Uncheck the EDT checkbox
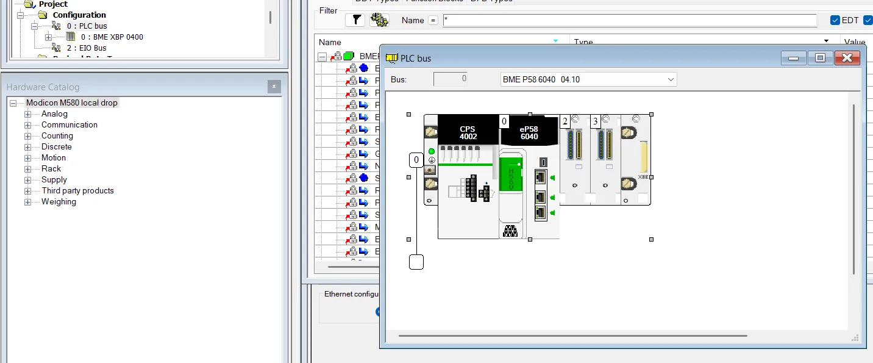The height and width of the screenshot is (363, 873). click(835, 20)
